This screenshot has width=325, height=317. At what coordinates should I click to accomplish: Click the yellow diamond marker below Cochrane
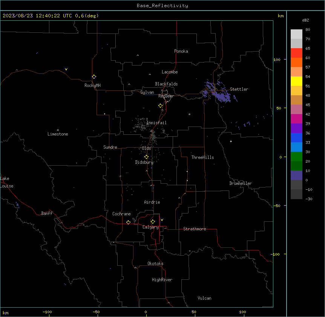pyautogui.click(x=128, y=222)
